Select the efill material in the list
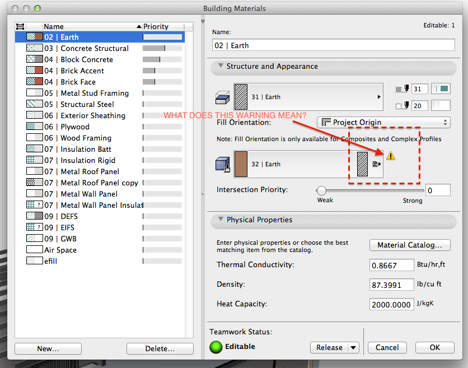468x368 pixels. click(100, 261)
